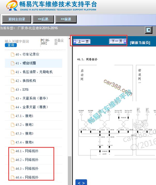
Task: Click the blue < > code button
Action: (81, 182)
